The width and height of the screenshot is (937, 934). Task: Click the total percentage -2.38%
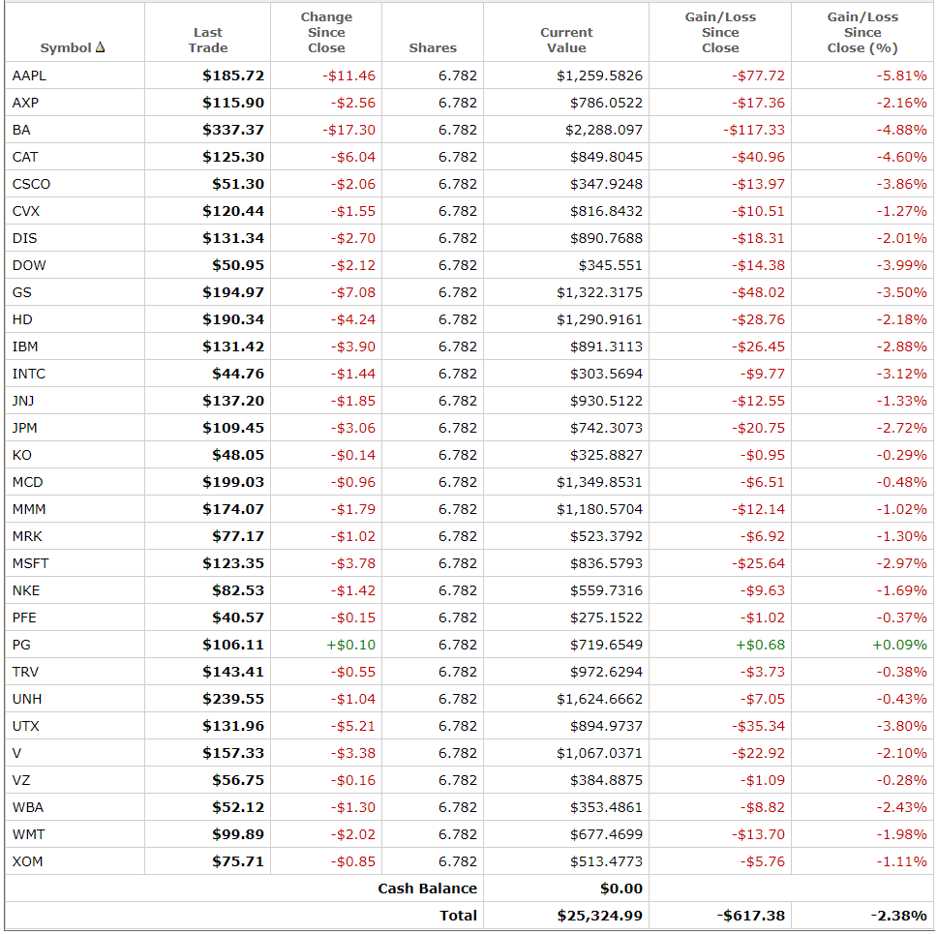[898, 916]
